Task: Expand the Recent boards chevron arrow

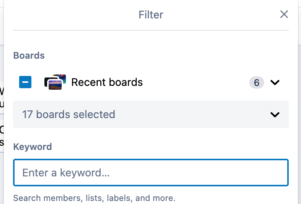Action: tap(275, 82)
